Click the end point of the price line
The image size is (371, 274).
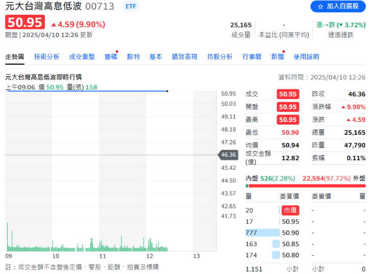coord(167,91)
